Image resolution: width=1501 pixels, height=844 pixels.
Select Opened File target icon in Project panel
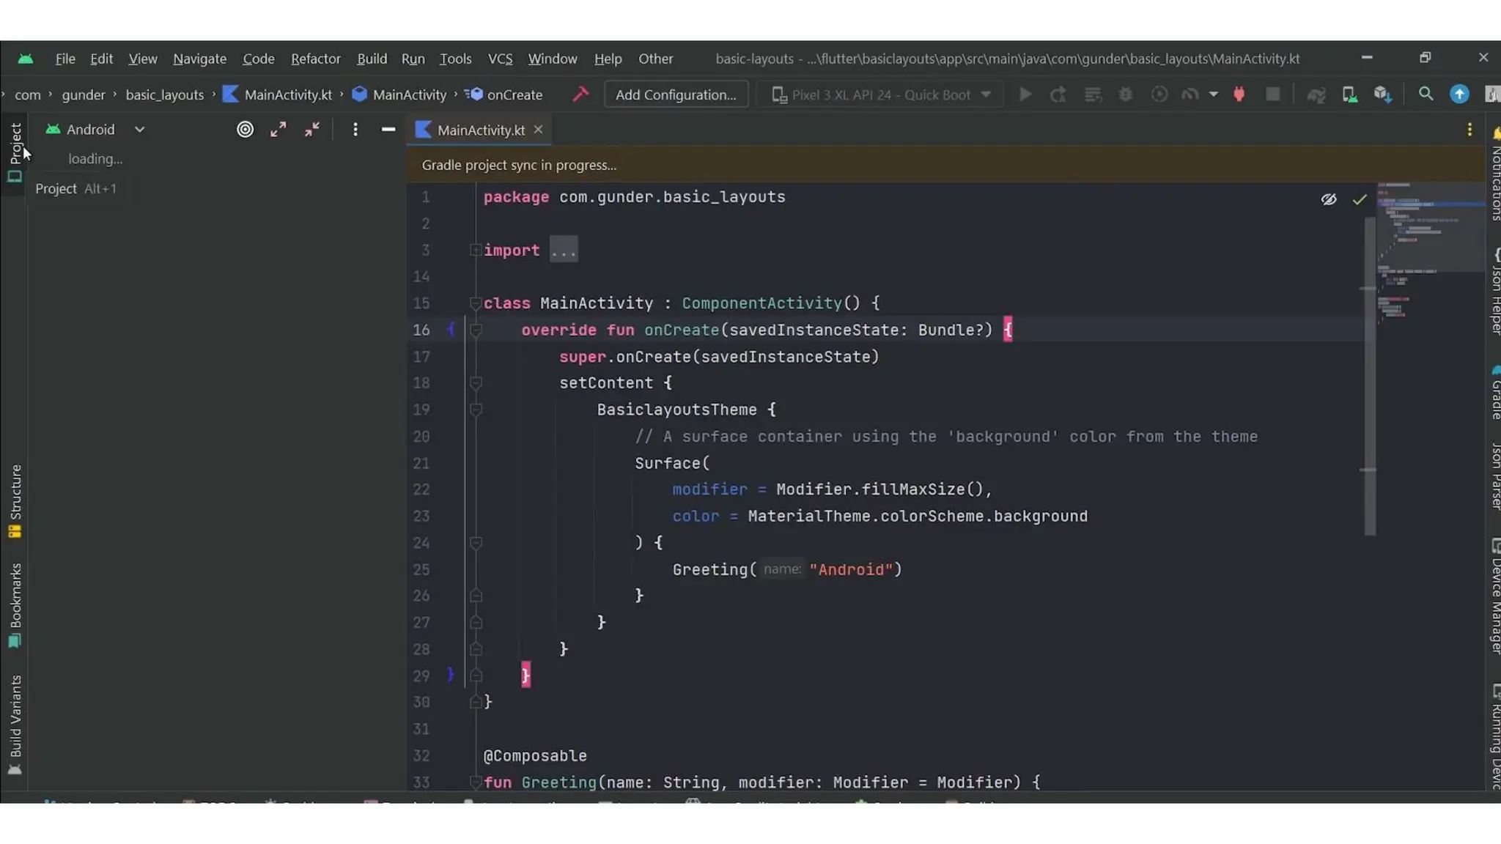pyautogui.click(x=245, y=130)
